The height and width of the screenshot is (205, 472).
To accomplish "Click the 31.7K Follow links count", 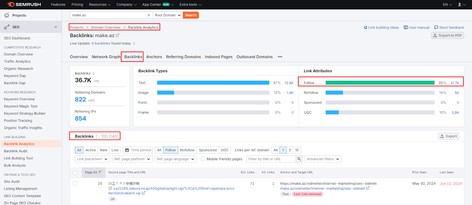I will tap(455, 83).
